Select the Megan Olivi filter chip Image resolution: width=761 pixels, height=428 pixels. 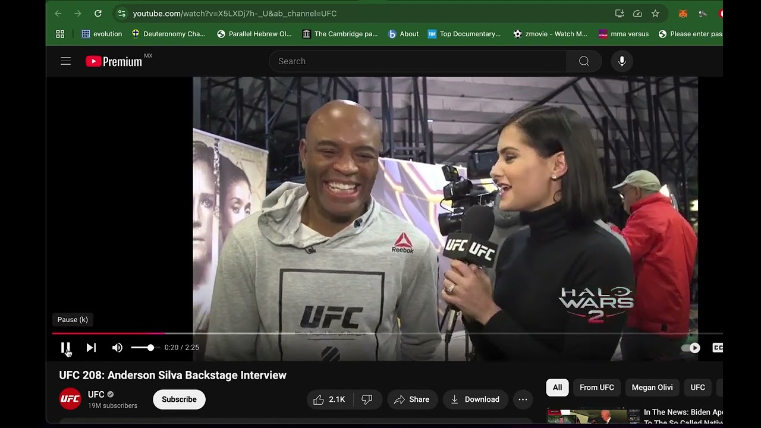click(652, 388)
